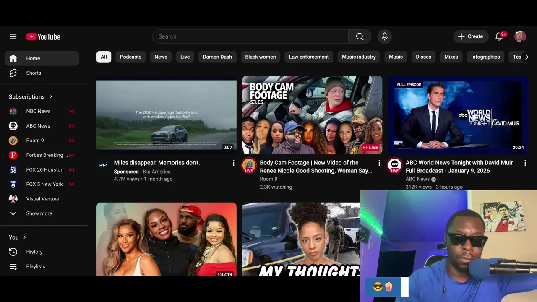Click Room 9 live avatar beside video title
The height and width of the screenshot is (302, 537).
(x=249, y=166)
